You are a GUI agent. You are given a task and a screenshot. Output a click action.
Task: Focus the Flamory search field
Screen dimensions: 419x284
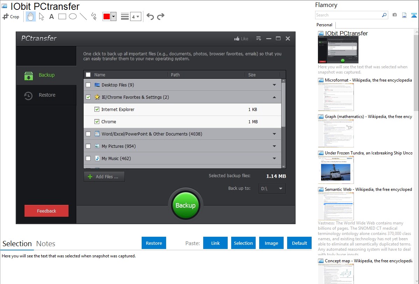(x=348, y=15)
